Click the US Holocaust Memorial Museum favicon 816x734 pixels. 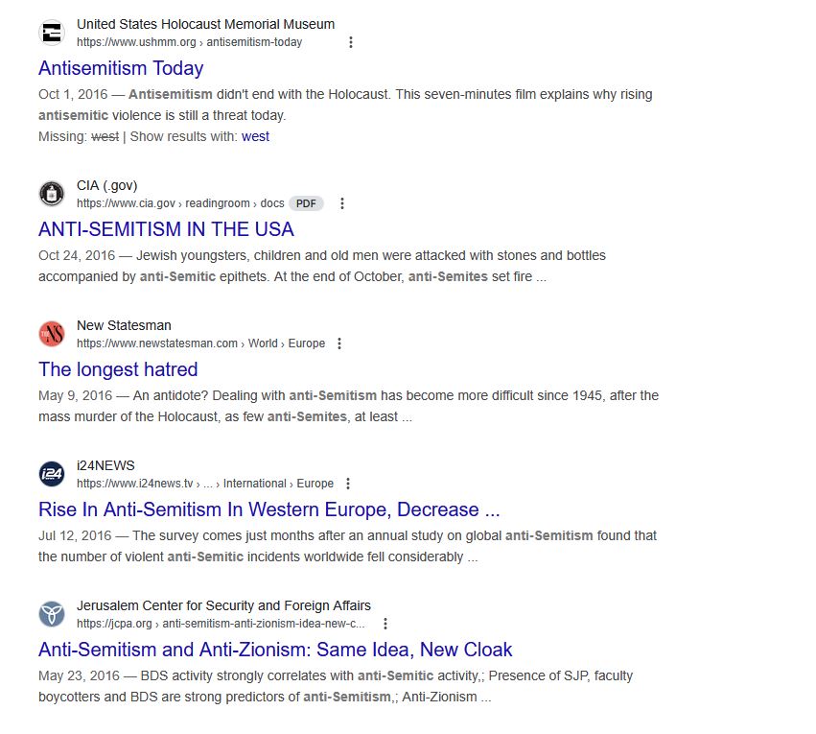[x=52, y=33]
